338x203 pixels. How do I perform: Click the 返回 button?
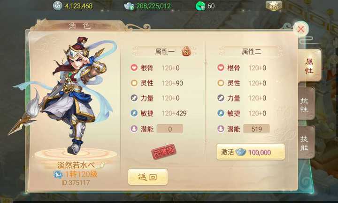click(148, 177)
